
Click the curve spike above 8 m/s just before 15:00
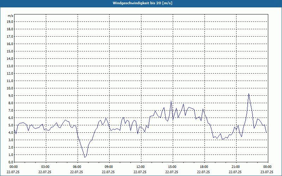point(171,101)
